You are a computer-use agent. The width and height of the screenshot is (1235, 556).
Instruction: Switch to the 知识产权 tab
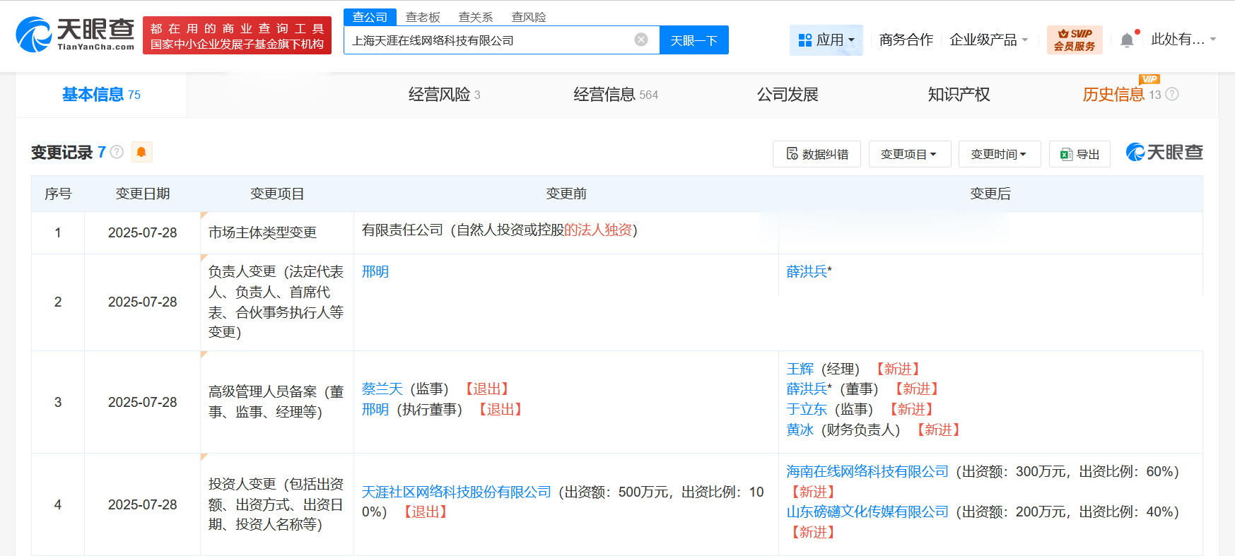959,95
